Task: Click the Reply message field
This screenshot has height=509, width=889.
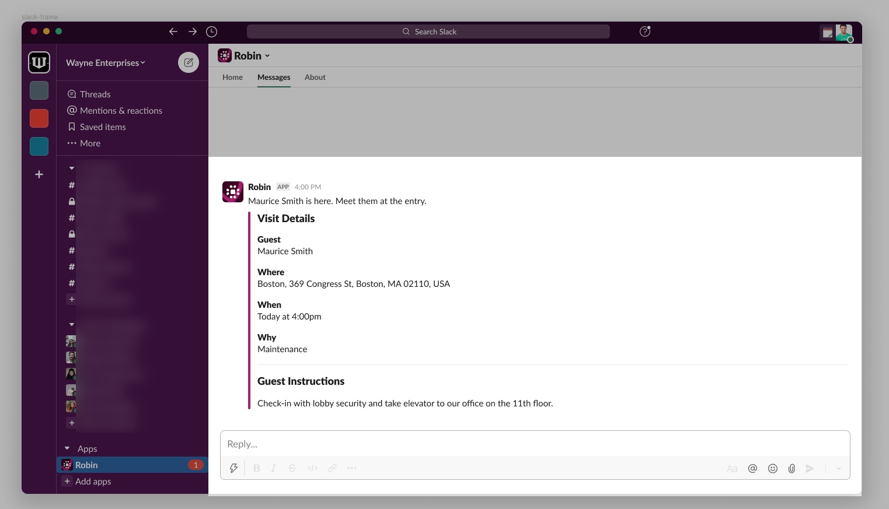Action: click(x=535, y=444)
